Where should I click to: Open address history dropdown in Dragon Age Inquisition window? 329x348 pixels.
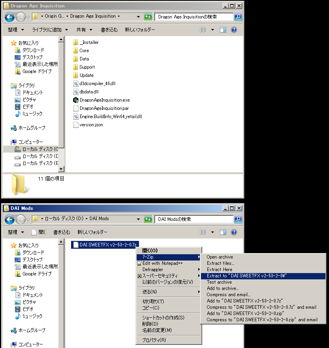(138, 16)
